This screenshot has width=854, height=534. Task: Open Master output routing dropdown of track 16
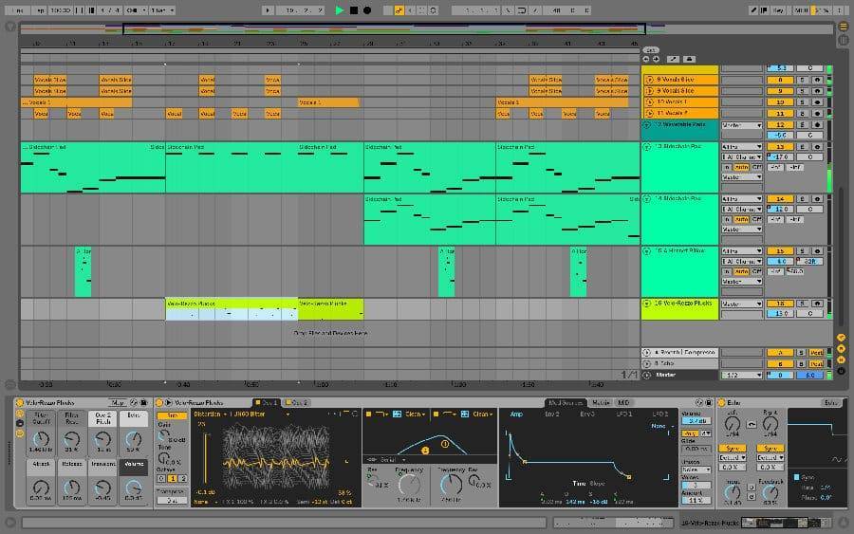point(742,304)
